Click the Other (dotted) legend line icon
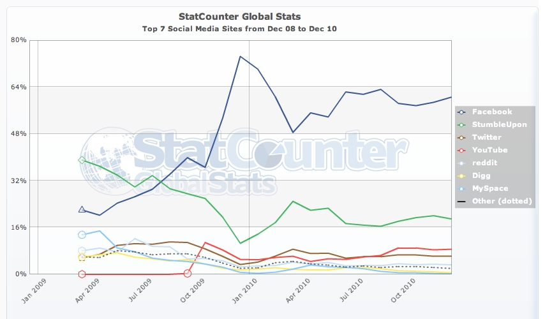The height and width of the screenshot is (319, 545). tap(461, 202)
